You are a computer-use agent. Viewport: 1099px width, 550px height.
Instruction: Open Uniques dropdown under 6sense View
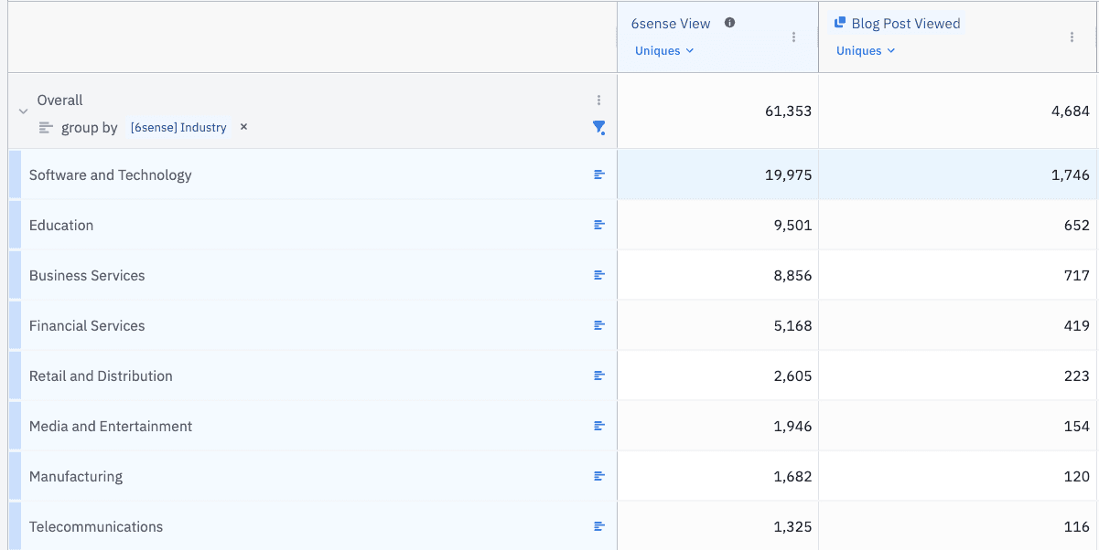click(x=664, y=51)
